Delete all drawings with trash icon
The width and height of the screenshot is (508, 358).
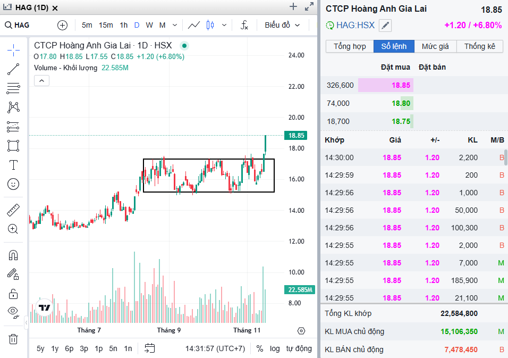point(13,339)
